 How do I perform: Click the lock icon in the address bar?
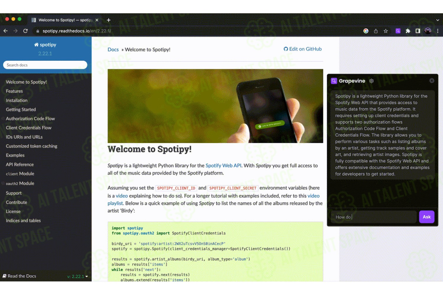[38, 31]
